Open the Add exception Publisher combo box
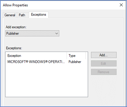The image size is (127, 107). (32, 33)
